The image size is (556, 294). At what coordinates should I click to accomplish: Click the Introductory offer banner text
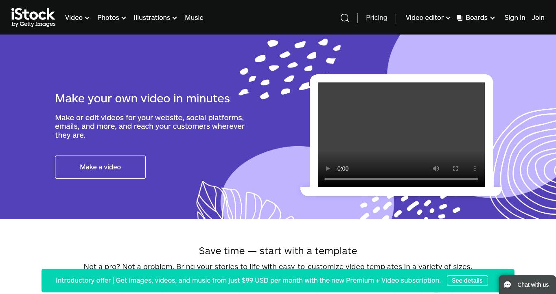click(248, 281)
